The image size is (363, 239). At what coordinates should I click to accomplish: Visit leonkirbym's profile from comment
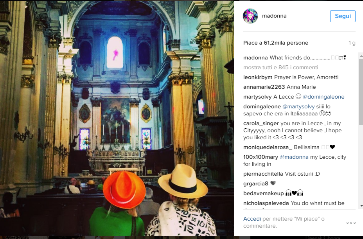258,77
